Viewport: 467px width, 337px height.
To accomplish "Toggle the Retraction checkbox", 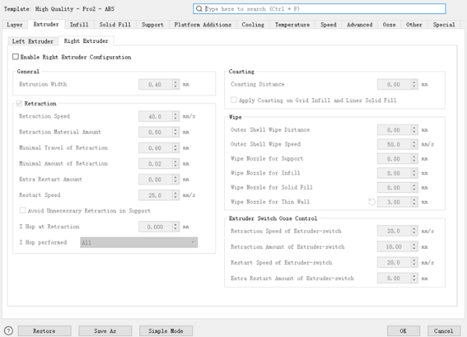I will tap(19, 103).
